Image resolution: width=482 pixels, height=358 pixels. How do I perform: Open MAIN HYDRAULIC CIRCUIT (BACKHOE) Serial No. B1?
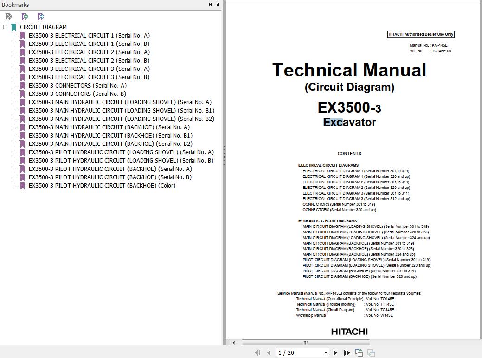(110, 135)
